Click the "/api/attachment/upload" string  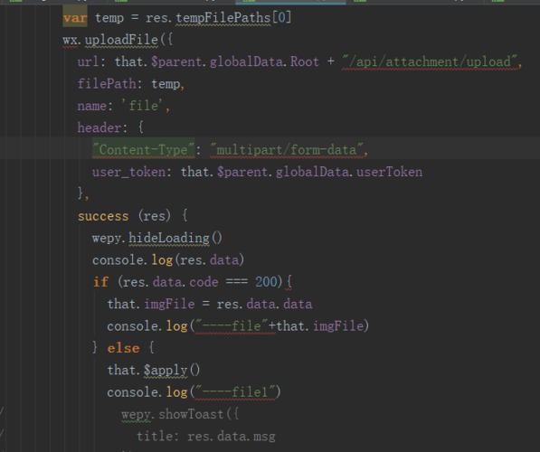pos(430,62)
